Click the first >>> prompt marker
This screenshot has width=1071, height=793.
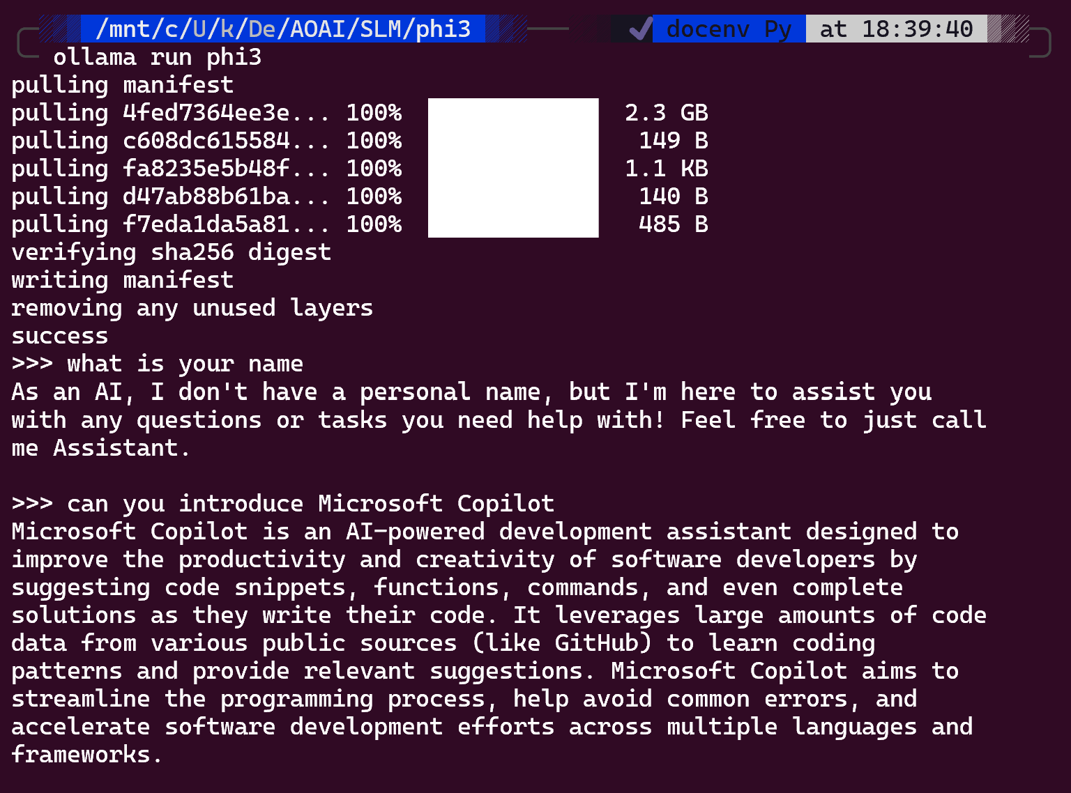pos(32,364)
